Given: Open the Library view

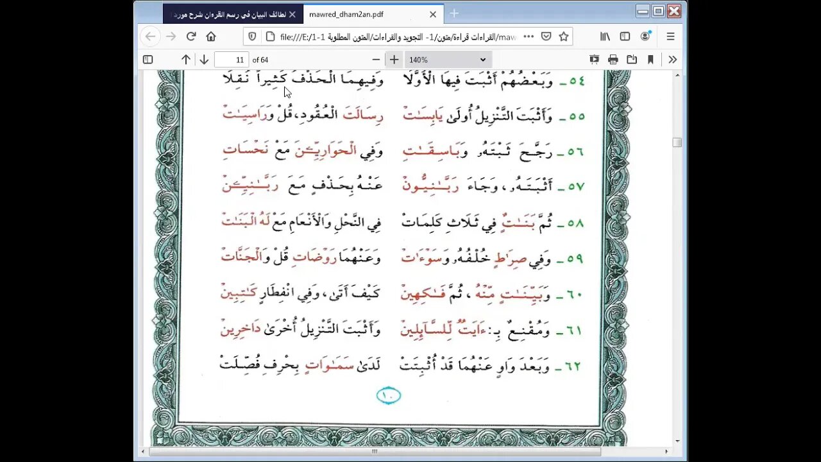Looking at the screenshot, I should tap(605, 37).
